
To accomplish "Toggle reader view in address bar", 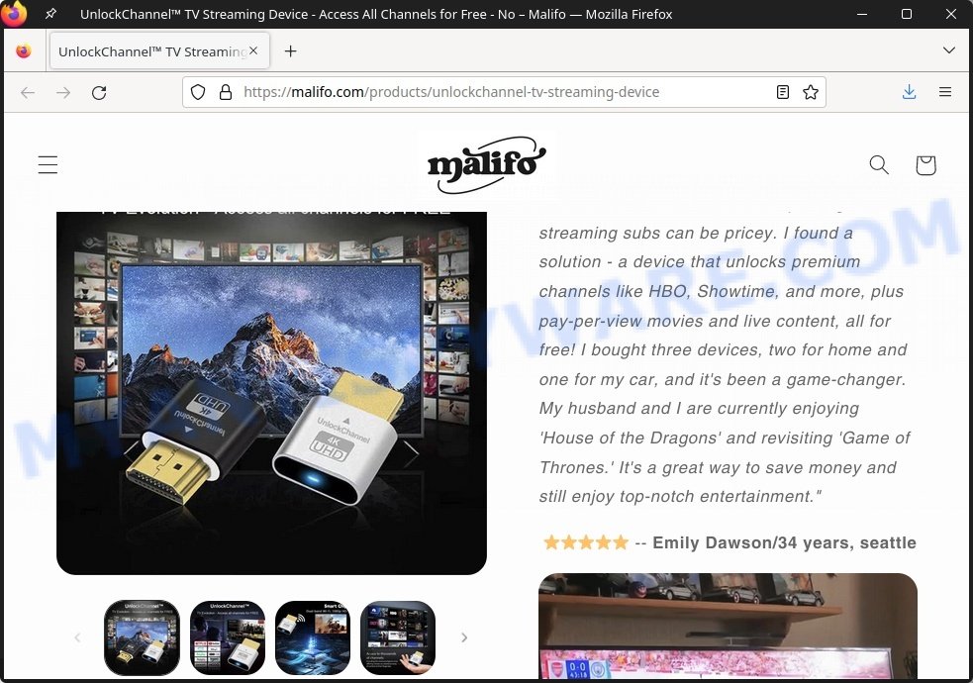I will point(783,92).
